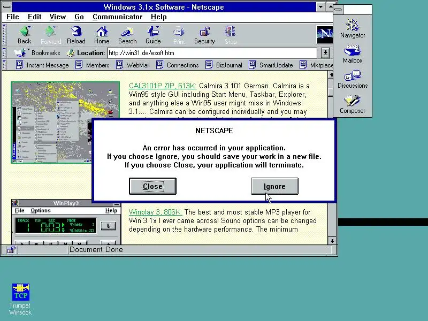The width and height of the screenshot is (428, 321).
Task: Go to Home page
Action: click(x=102, y=35)
